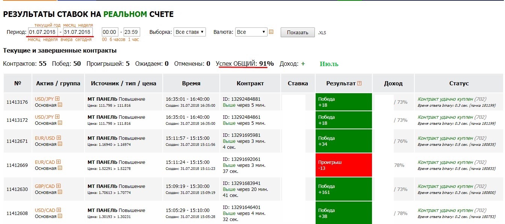Open the GBP/CAD asset link

point(45,186)
